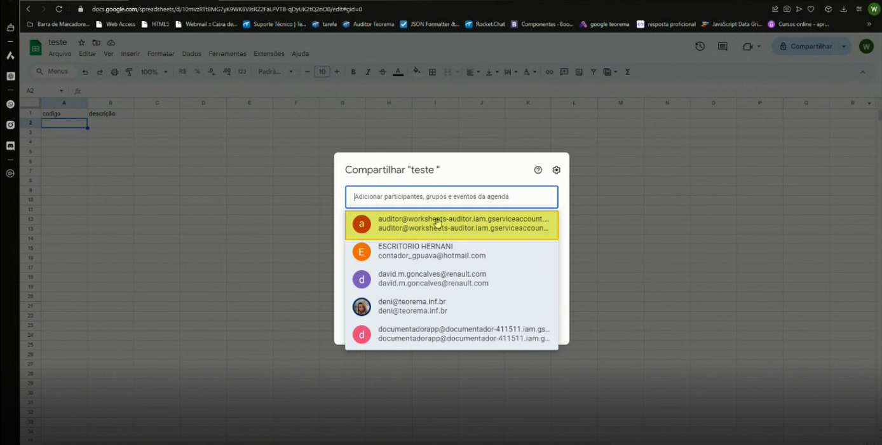Redo the last action
Screen dimensions: 882x445
click(100, 72)
